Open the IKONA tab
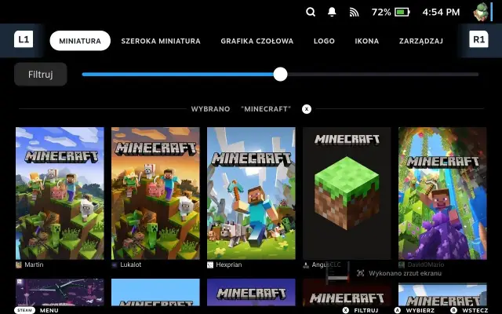The image size is (502, 314). (367, 41)
